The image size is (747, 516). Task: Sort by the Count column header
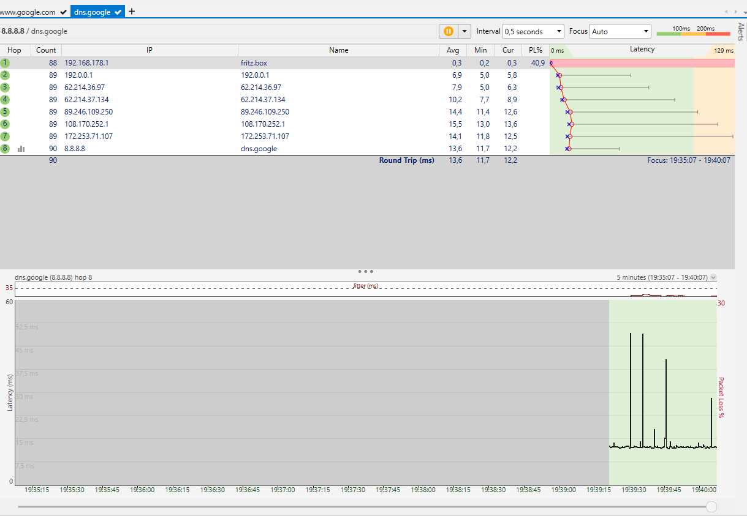click(x=46, y=50)
